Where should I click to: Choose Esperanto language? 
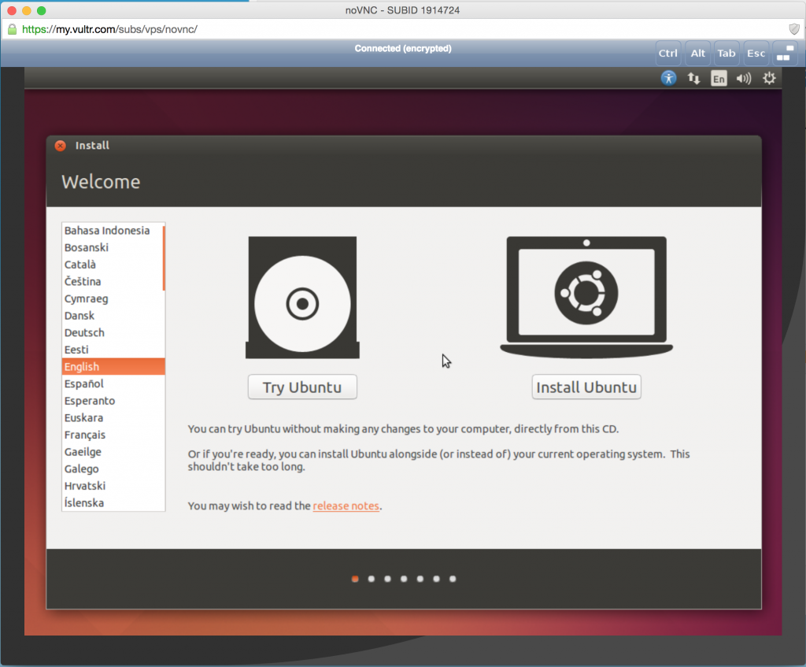[x=112, y=401]
